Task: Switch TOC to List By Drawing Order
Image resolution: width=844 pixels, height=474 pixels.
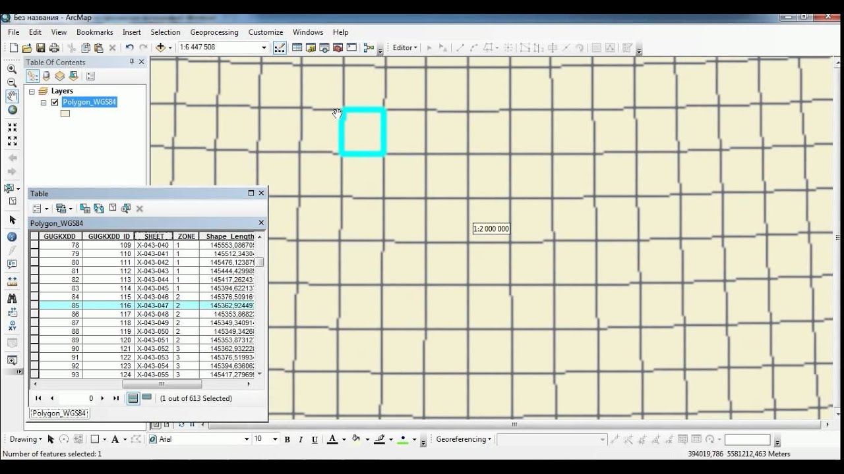Action: (x=32, y=76)
